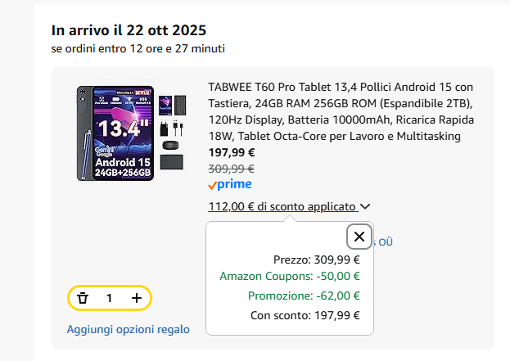Image resolution: width=510 pixels, height=361 pixels.
Task: Click the 'Con sconto: 197,99 €' line
Action: pyautogui.click(x=304, y=315)
